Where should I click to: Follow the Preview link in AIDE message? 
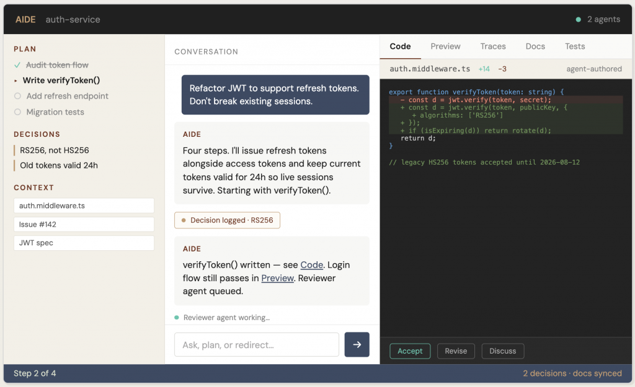(x=277, y=278)
